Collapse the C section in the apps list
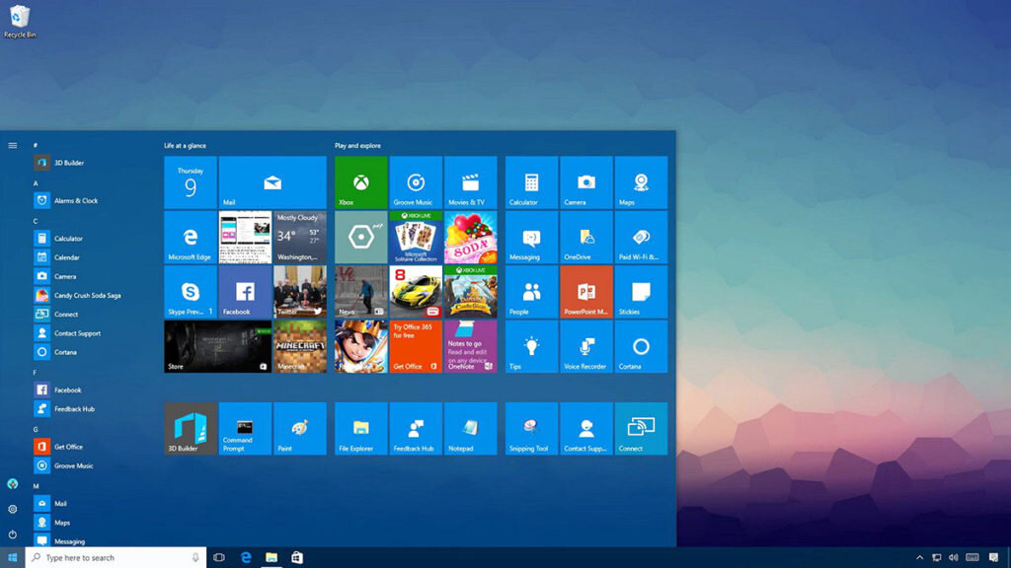 35,220
